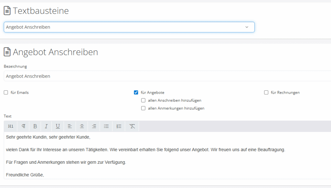Select centered text alignment

click(x=82, y=126)
